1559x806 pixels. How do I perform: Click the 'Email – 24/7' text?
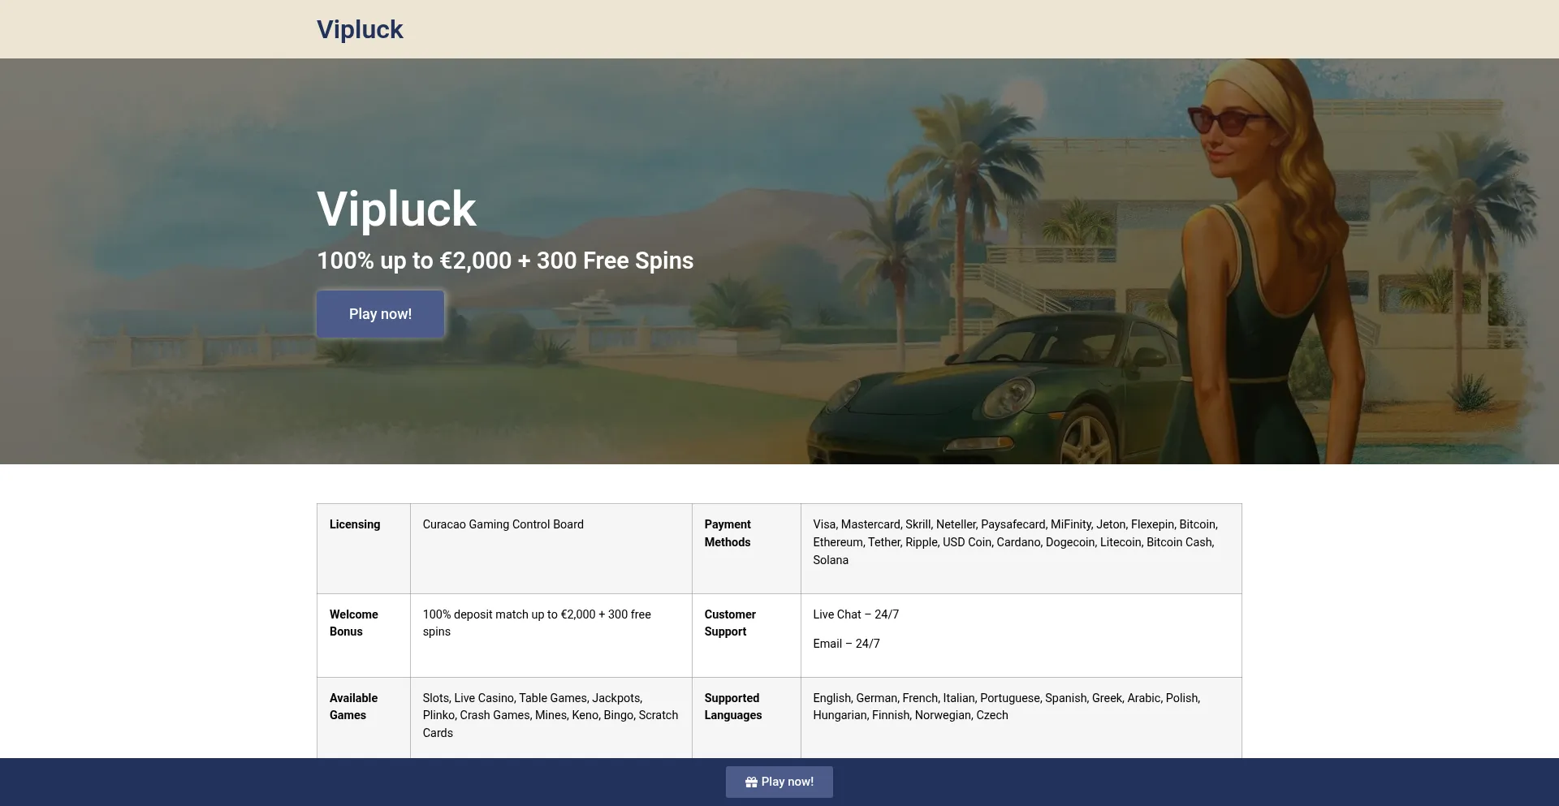(846, 644)
